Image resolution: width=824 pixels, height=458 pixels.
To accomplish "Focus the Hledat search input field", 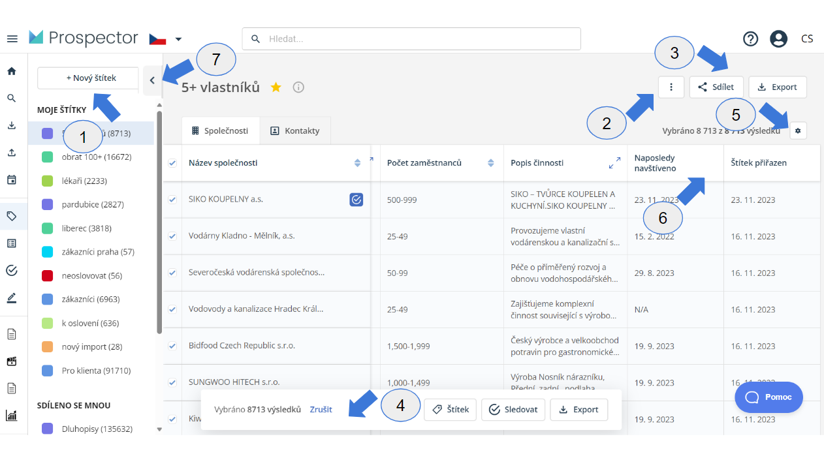I will [x=411, y=39].
